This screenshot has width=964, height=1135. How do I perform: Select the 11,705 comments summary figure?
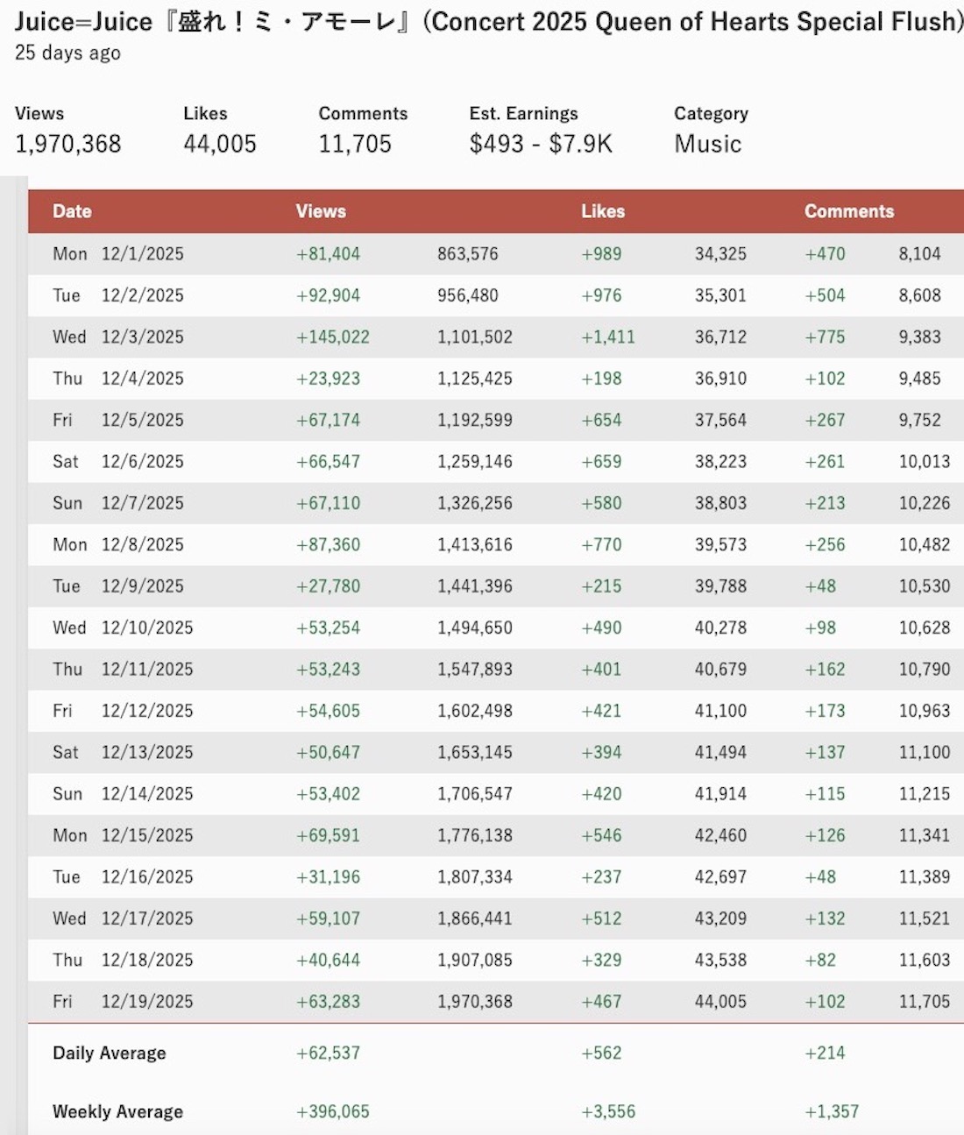355,144
